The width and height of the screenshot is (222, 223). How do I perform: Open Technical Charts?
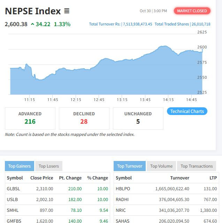click(187, 111)
